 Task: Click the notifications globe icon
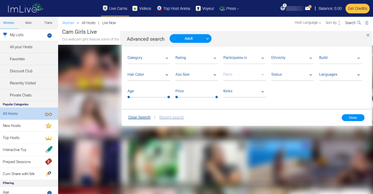(283, 8)
